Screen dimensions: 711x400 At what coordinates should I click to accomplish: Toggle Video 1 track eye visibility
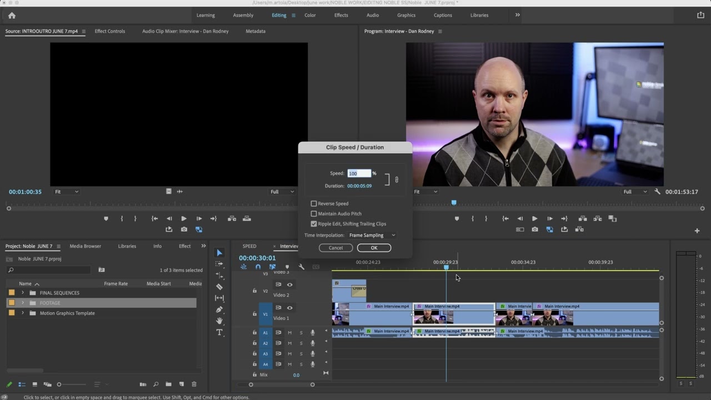pos(289,307)
